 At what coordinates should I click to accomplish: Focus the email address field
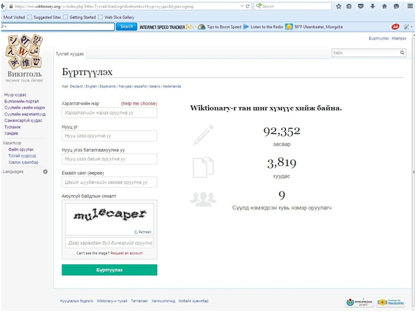click(x=109, y=183)
